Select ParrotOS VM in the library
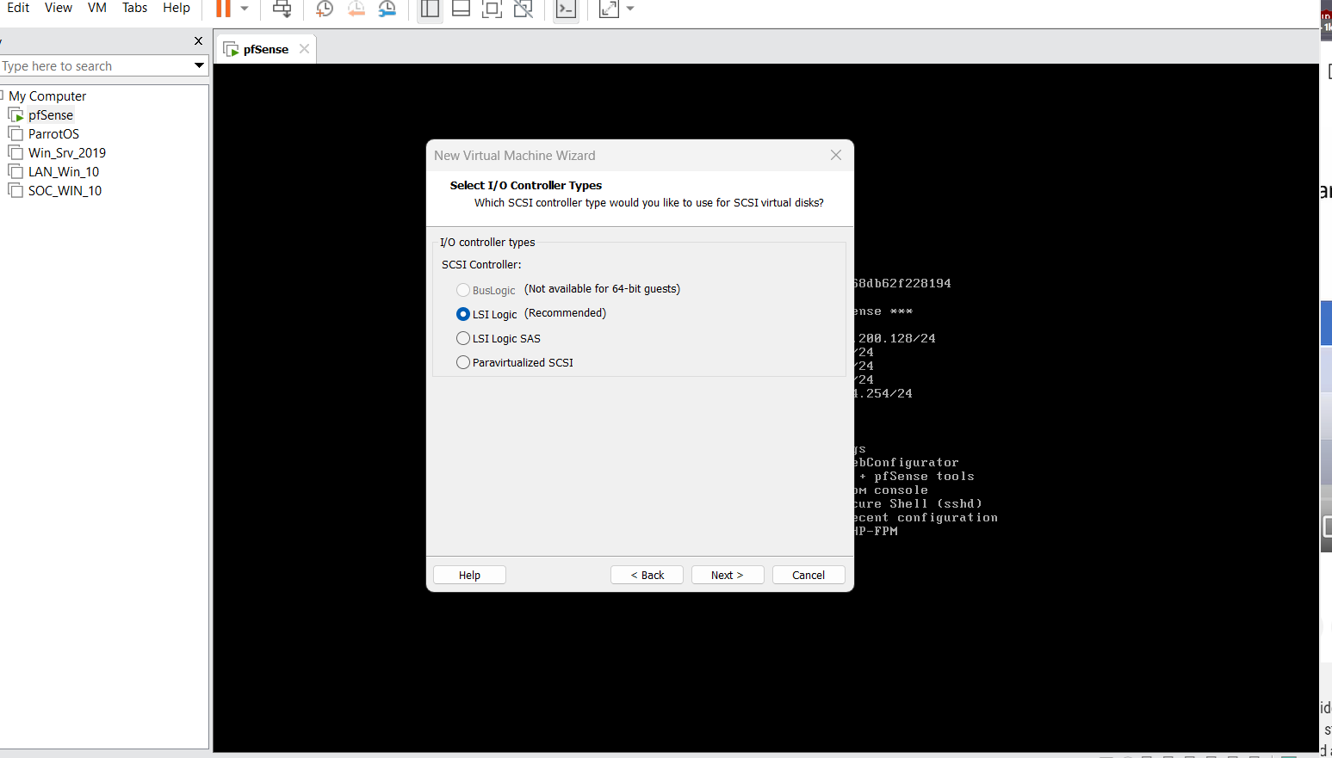This screenshot has width=1332, height=758. coord(53,134)
